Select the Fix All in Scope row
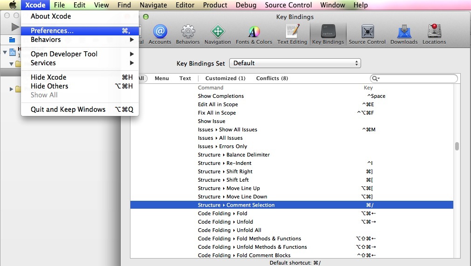Screen dimensions: 471x266 coord(292,113)
